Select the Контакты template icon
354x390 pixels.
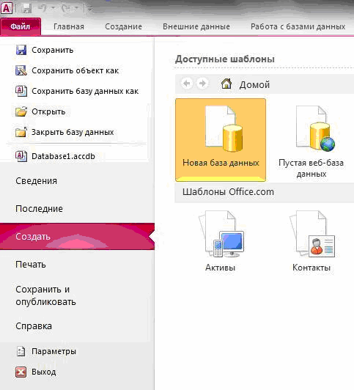(312, 234)
